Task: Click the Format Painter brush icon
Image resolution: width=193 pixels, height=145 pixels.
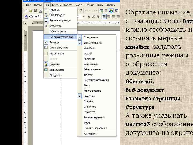Action: [80, 10]
